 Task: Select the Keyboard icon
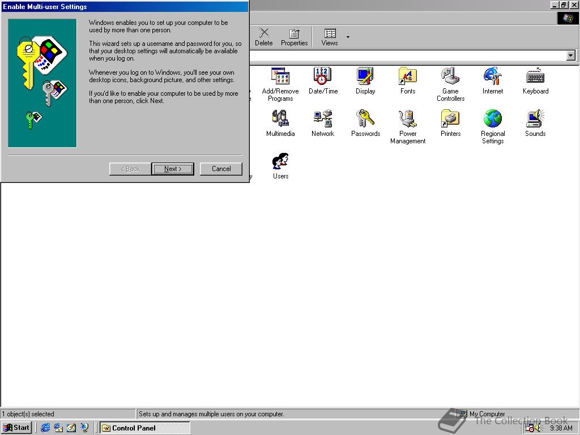point(535,80)
